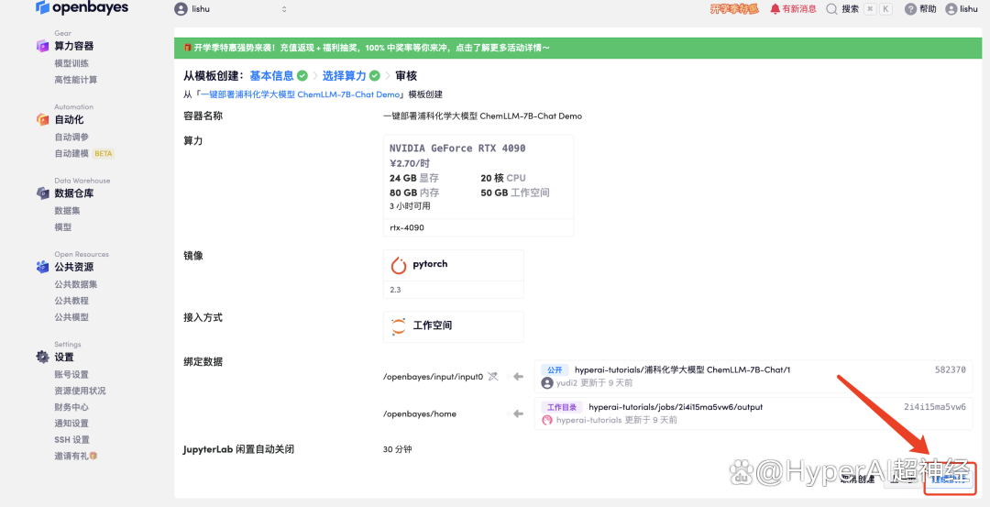Click the 开学季特惠 promotion badge
Image resolution: width=990 pixels, height=507 pixels.
click(733, 9)
